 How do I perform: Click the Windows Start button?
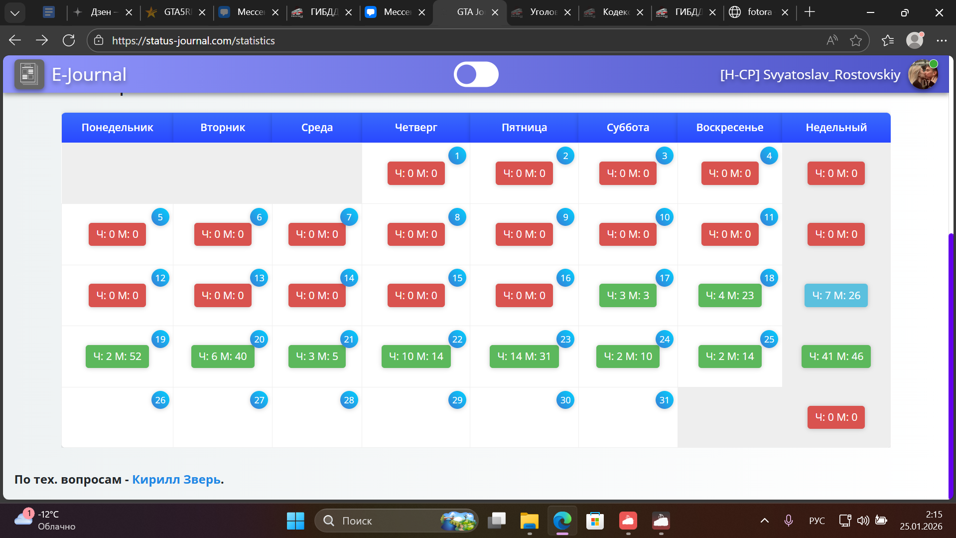coord(295,521)
